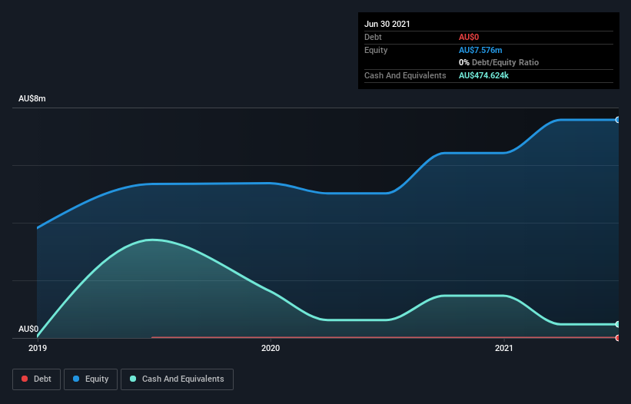
Task: Click the red Debt legend dot
Action: (x=25, y=379)
